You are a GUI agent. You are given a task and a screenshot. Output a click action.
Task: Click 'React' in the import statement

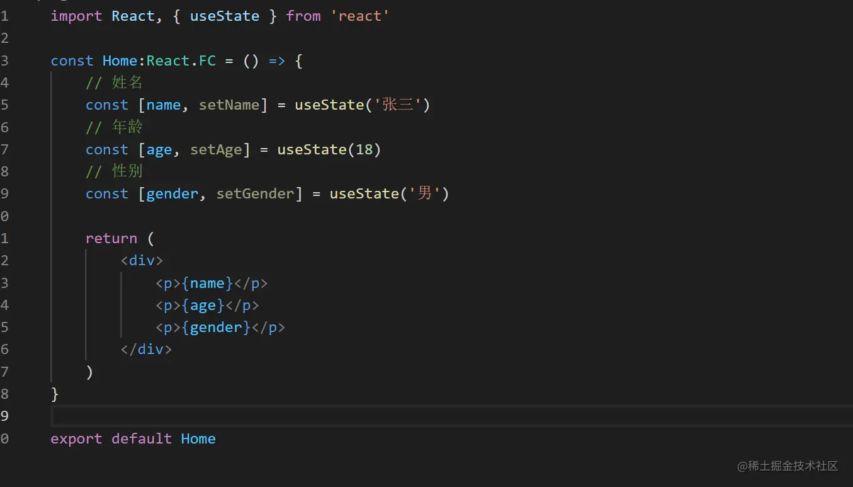tap(133, 16)
